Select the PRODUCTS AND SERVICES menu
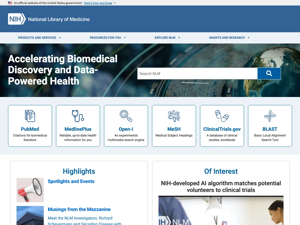 [x=37, y=38]
